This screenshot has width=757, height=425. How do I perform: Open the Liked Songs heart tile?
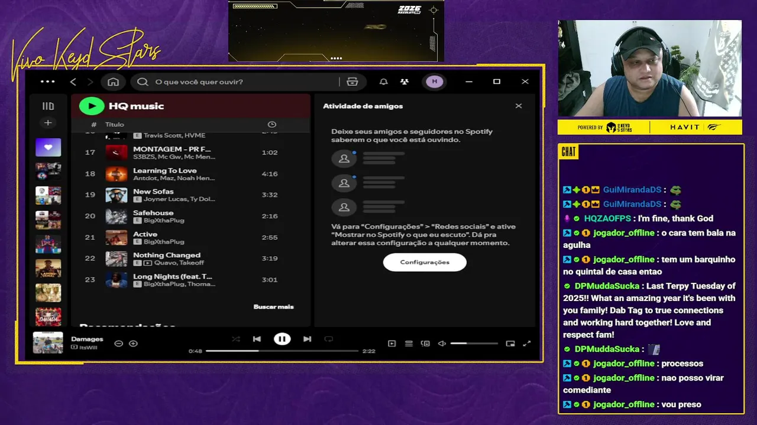pos(48,147)
